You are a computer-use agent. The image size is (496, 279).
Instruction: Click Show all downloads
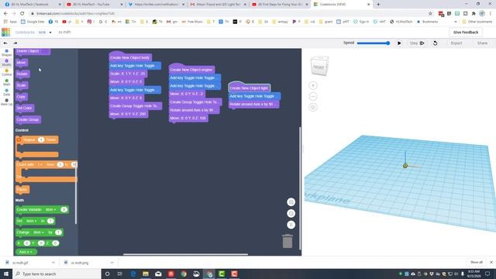(x=477, y=263)
